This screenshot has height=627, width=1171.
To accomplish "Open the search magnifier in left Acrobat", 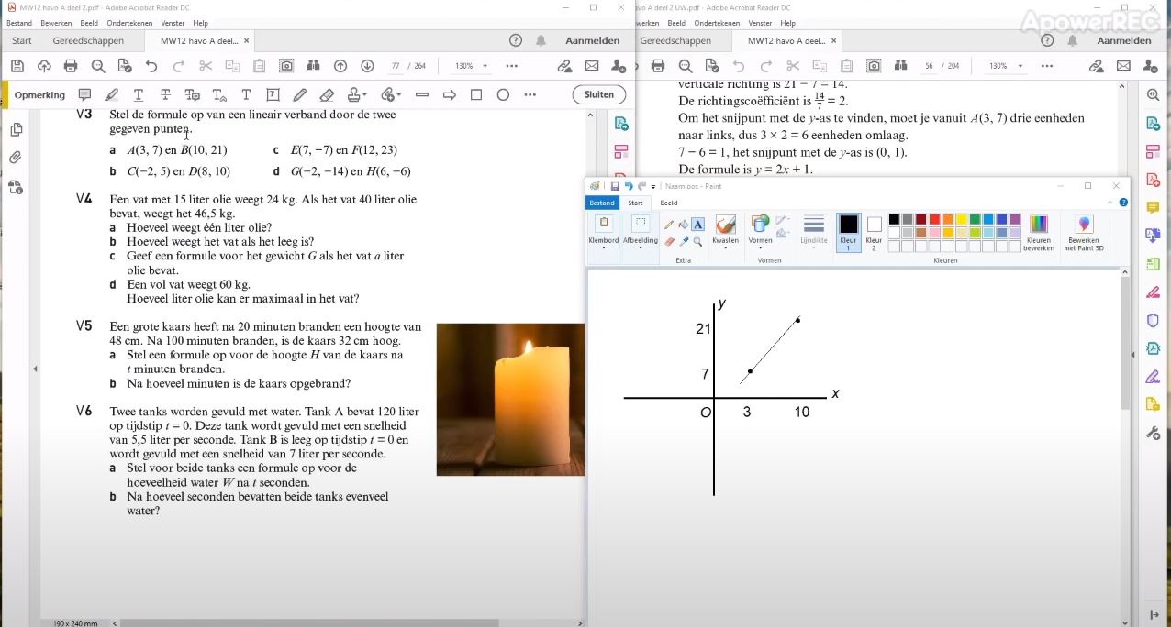I will click(98, 66).
